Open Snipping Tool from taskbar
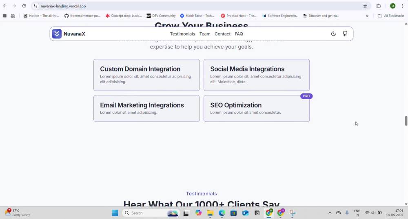Image resolution: width=408 pixels, height=219 pixels. click(x=292, y=213)
